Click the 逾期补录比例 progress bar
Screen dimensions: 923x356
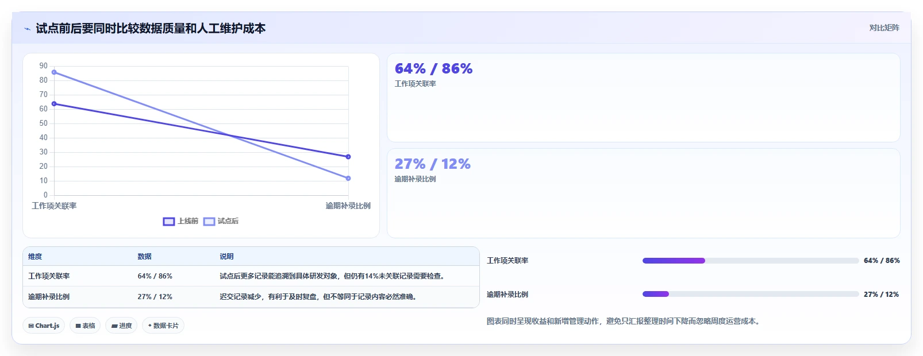coord(751,294)
